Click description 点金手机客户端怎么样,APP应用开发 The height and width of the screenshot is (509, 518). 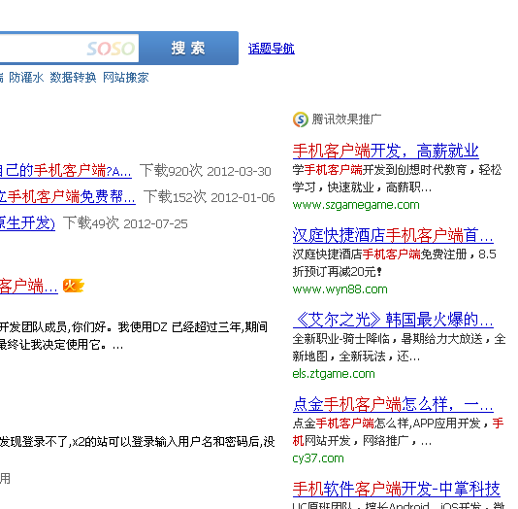pyautogui.click(x=398, y=432)
